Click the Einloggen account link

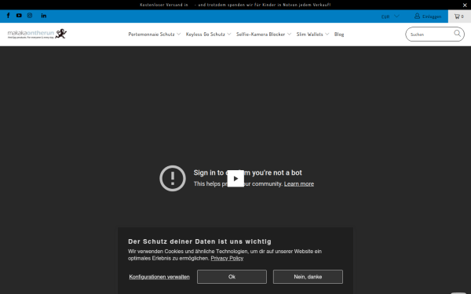(x=428, y=16)
